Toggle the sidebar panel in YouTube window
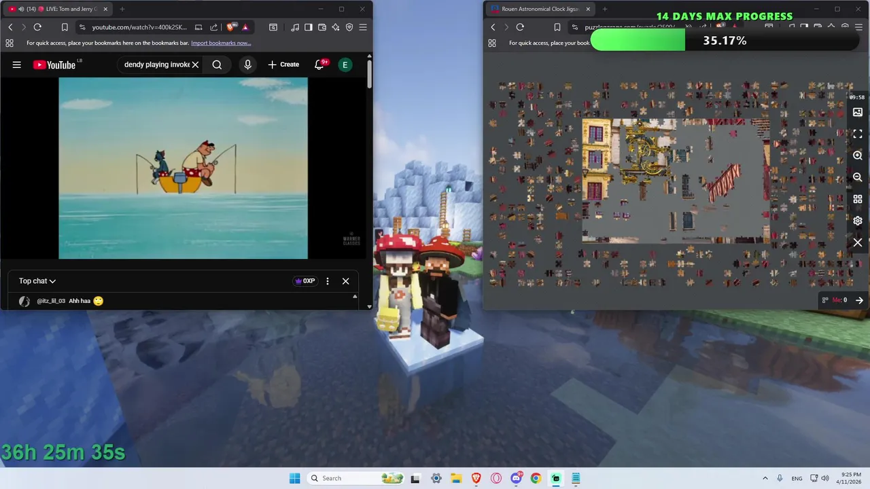Viewport: 870px width, 489px height. point(309,27)
